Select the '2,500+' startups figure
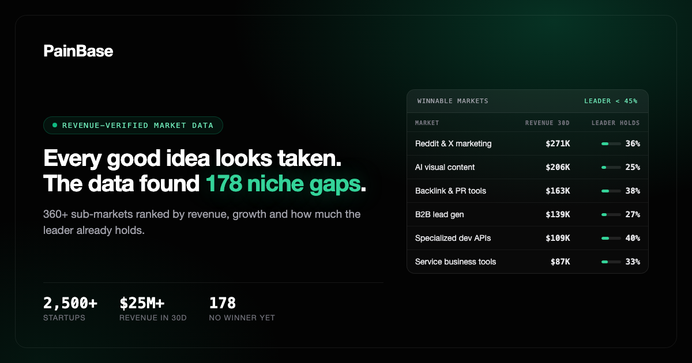 (70, 303)
